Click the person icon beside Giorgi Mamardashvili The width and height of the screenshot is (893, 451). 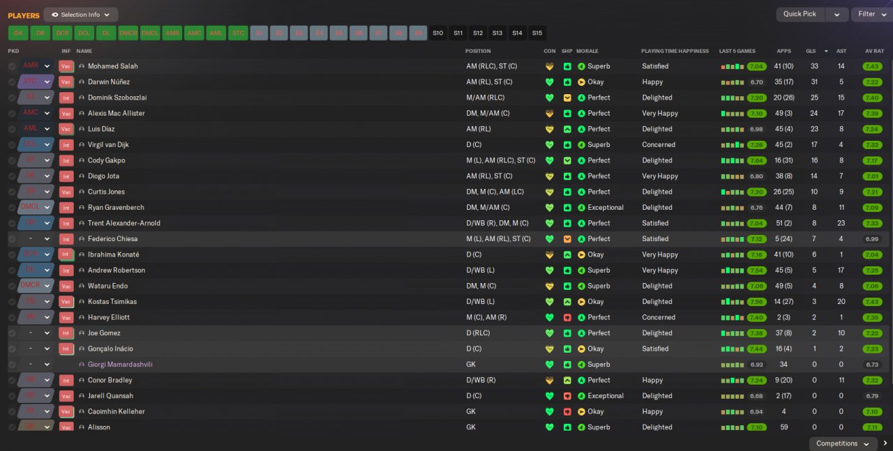tap(82, 365)
